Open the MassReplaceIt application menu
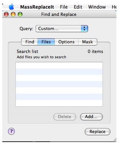Screen dimensions: 119x143 [37, 7]
